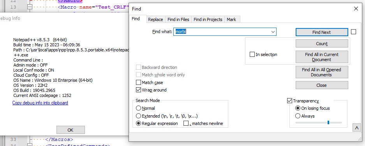Open the Find what history dropdown
Screen dimensions: 365x146
pos(273,32)
